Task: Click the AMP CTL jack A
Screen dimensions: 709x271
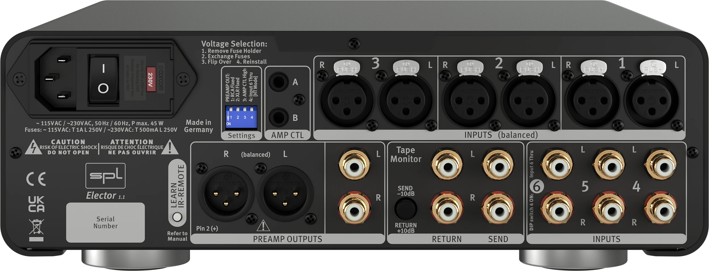Action: point(278,82)
